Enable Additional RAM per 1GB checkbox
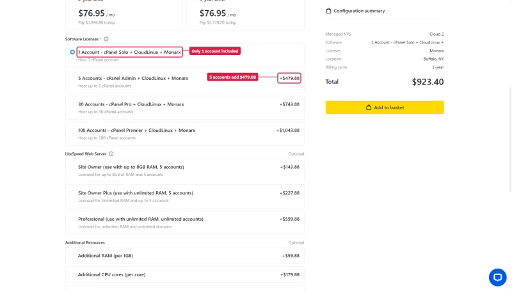 (x=72, y=256)
